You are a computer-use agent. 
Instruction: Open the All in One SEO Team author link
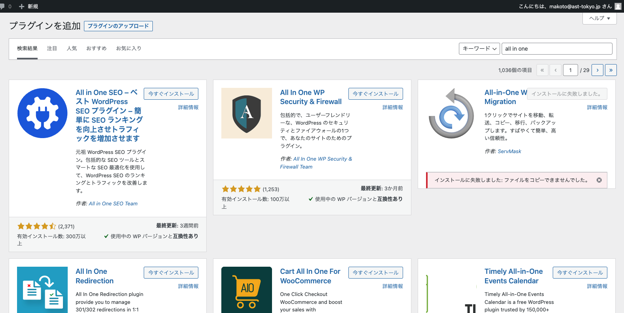click(x=113, y=203)
